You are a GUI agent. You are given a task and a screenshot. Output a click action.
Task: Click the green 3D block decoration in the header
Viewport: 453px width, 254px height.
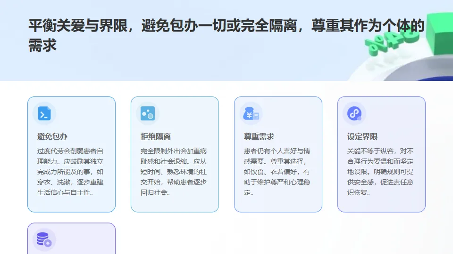439,34
